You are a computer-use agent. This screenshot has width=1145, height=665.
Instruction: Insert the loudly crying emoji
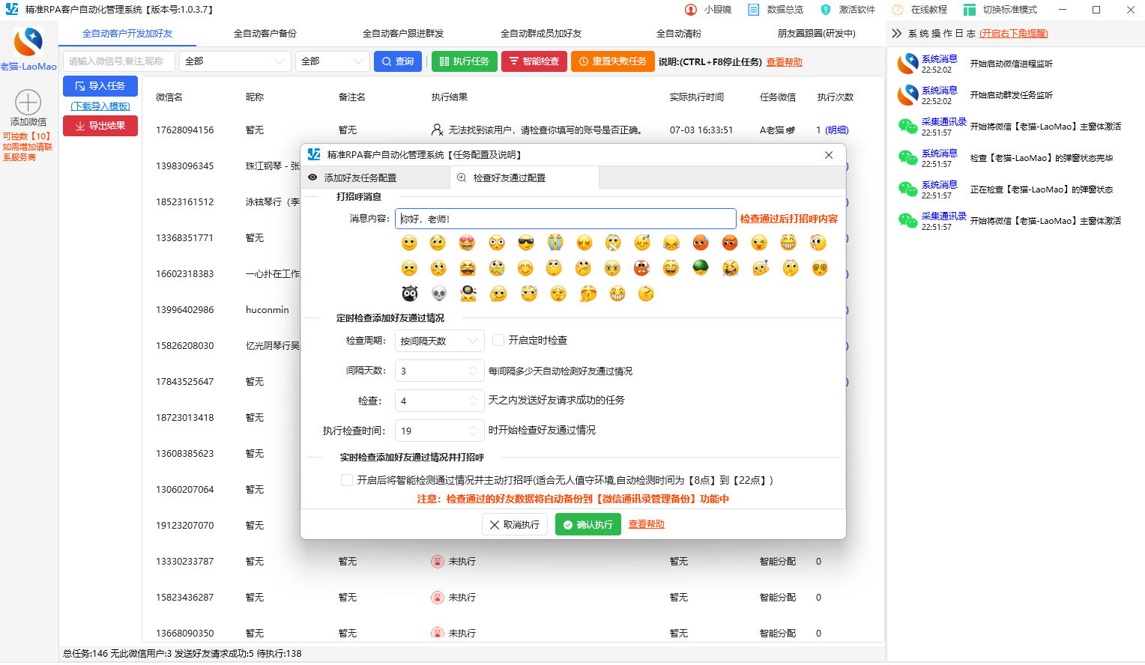point(555,243)
